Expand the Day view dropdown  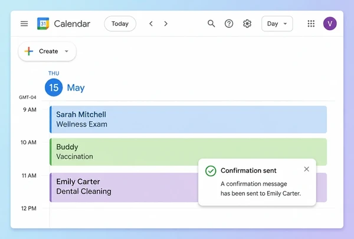click(x=277, y=24)
